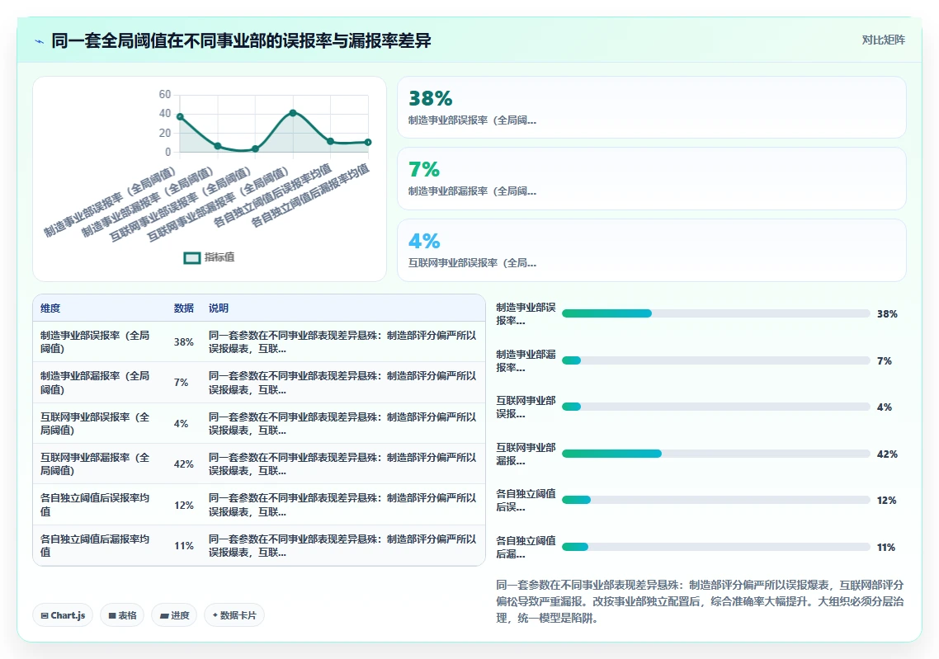Click the chart point peaking near 40
This screenshot has width=939, height=659.
coord(293,112)
